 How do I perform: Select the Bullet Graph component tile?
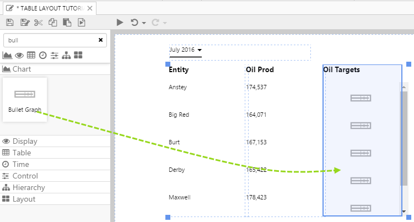(25, 99)
